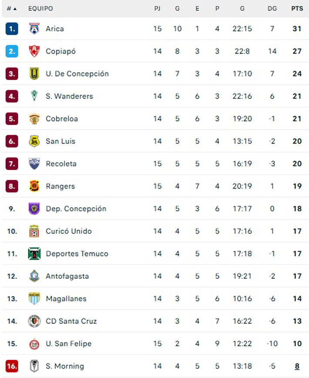Click the Magallanes team crest
This screenshot has height=378, width=309.
click(x=34, y=299)
